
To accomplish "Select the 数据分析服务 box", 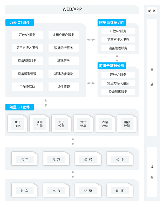I will click(64, 48).
